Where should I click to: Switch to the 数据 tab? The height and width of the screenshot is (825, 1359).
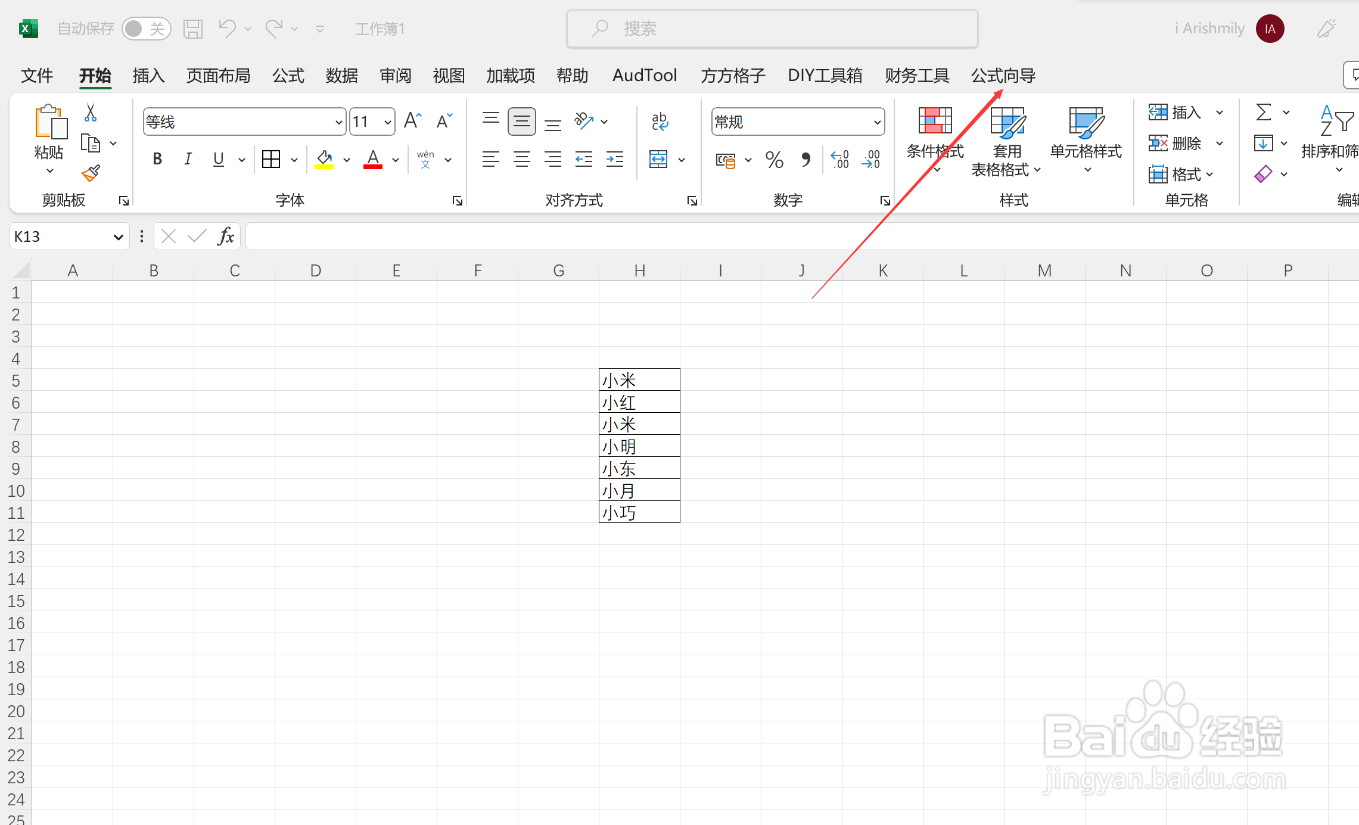coord(342,76)
